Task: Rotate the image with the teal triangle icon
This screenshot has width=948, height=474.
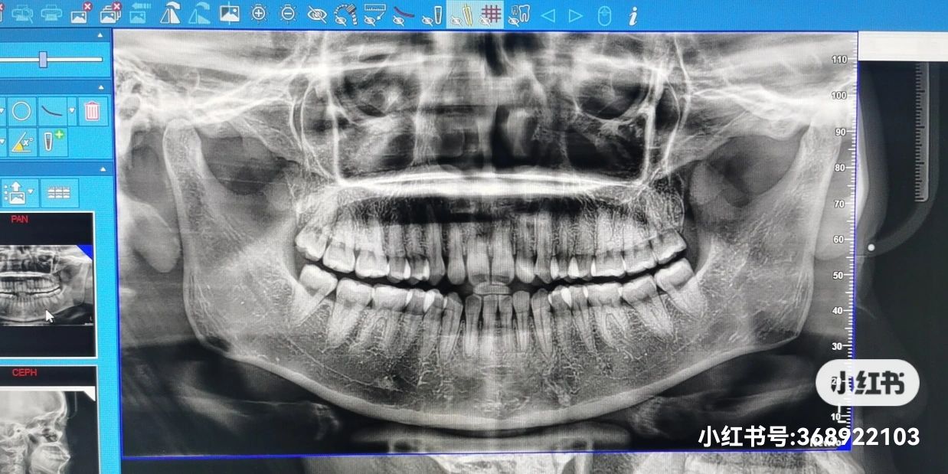Action: 199,14
